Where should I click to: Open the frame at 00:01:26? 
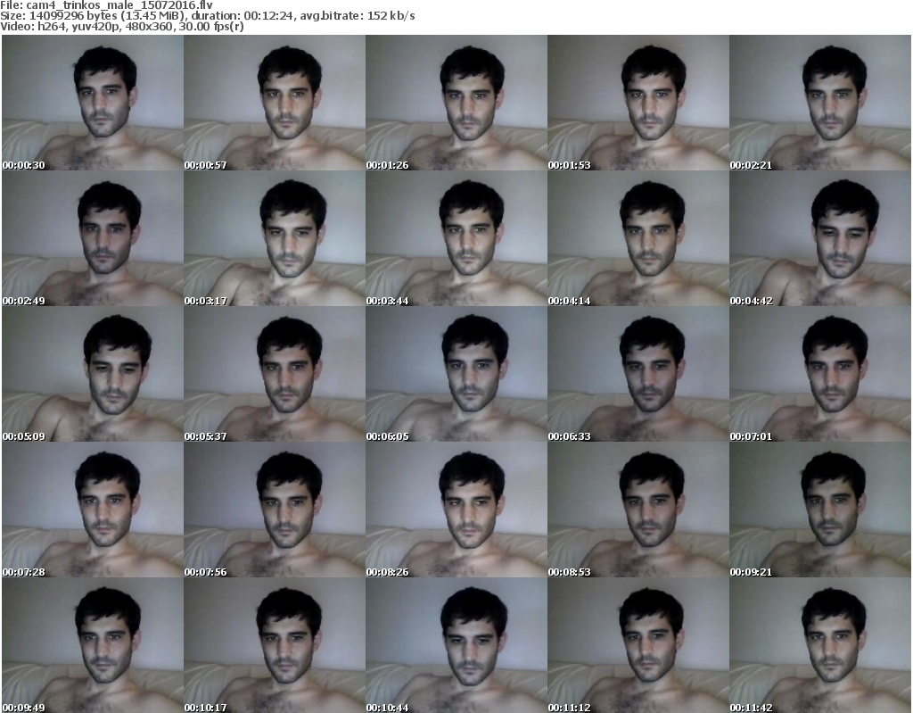456,103
